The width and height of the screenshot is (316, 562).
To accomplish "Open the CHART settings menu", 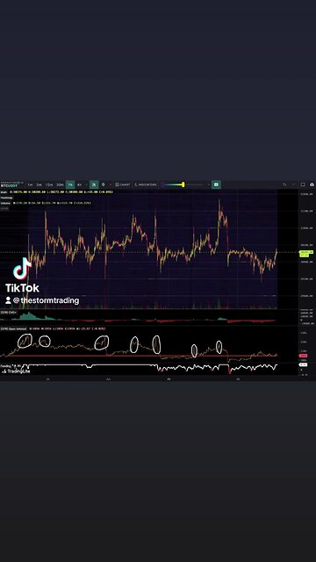I will 123,184.
